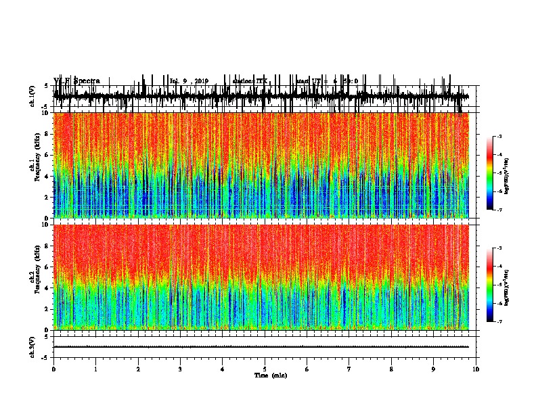Click time axis tick label '8'

coord(391,369)
